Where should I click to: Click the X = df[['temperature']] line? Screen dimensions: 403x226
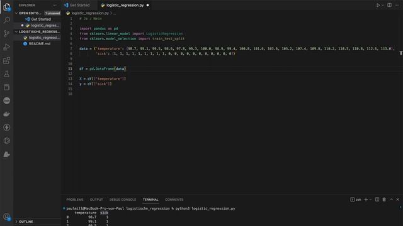click(103, 78)
